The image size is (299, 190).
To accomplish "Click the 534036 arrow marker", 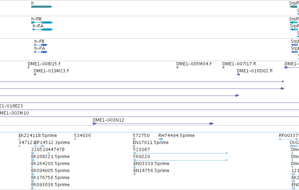I will [x=75, y=139].
